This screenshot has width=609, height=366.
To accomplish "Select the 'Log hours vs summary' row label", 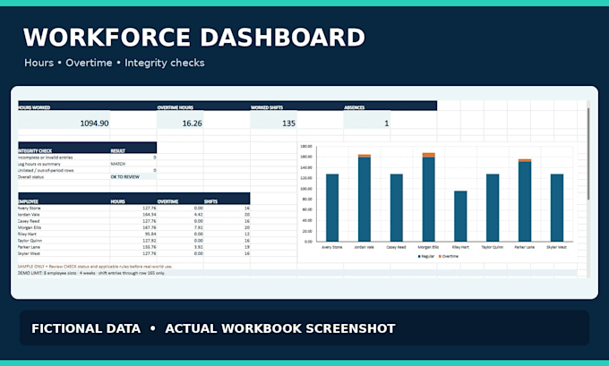I will 39,164.
